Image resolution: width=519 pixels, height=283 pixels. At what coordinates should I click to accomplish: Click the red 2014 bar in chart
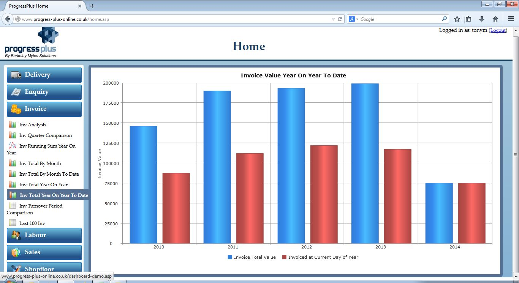(x=472, y=213)
